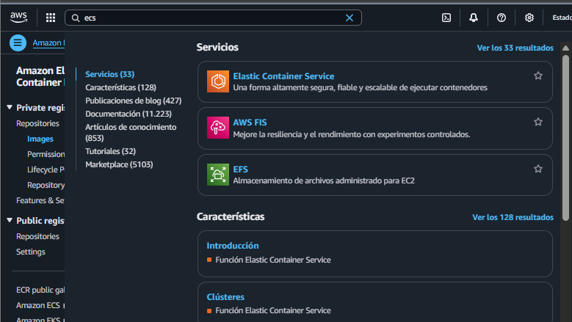
Task: Click Ver los 33 resultados link
Action: point(515,48)
